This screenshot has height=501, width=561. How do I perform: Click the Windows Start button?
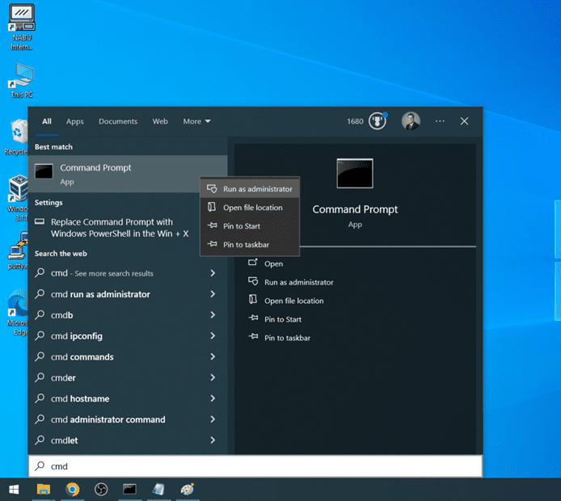[x=14, y=489]
